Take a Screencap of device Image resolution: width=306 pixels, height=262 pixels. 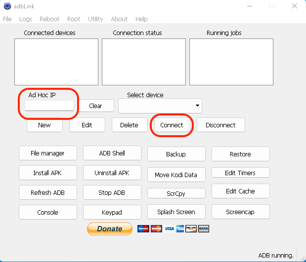(240, 212)
